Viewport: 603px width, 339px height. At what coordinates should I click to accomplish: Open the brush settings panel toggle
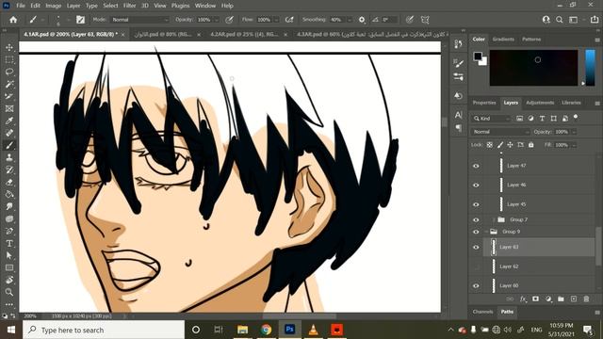click(80, 20)
